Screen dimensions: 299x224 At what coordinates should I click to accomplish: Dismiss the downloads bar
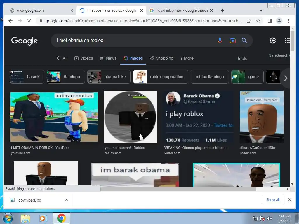pyautogui.click(x=289, y=200)
